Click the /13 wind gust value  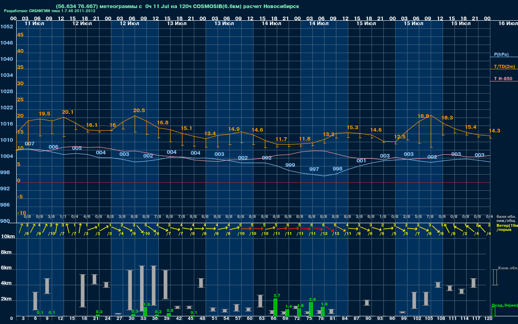coord(336,234)
